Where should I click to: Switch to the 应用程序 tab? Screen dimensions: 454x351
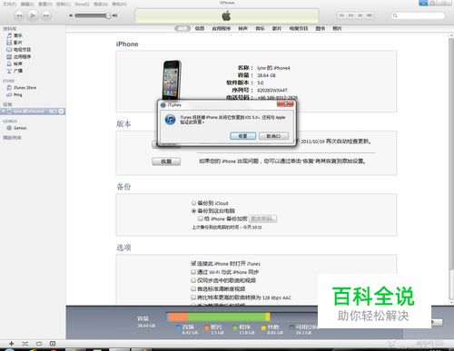[222, 28]
